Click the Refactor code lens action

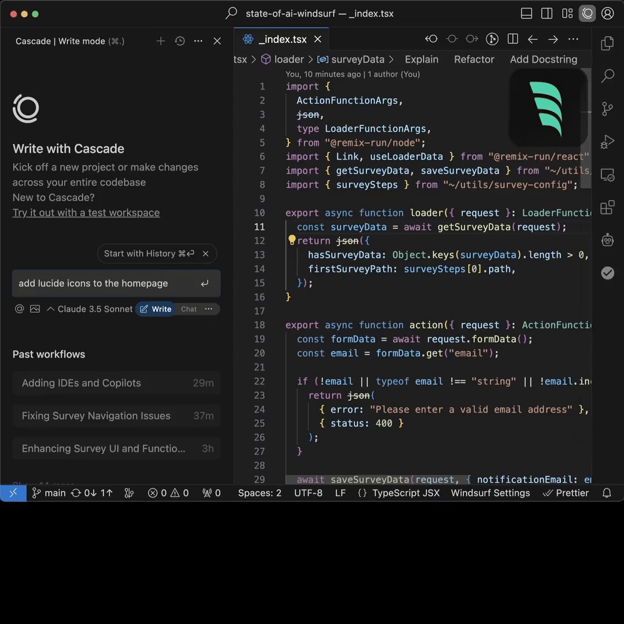pos(474,60)
